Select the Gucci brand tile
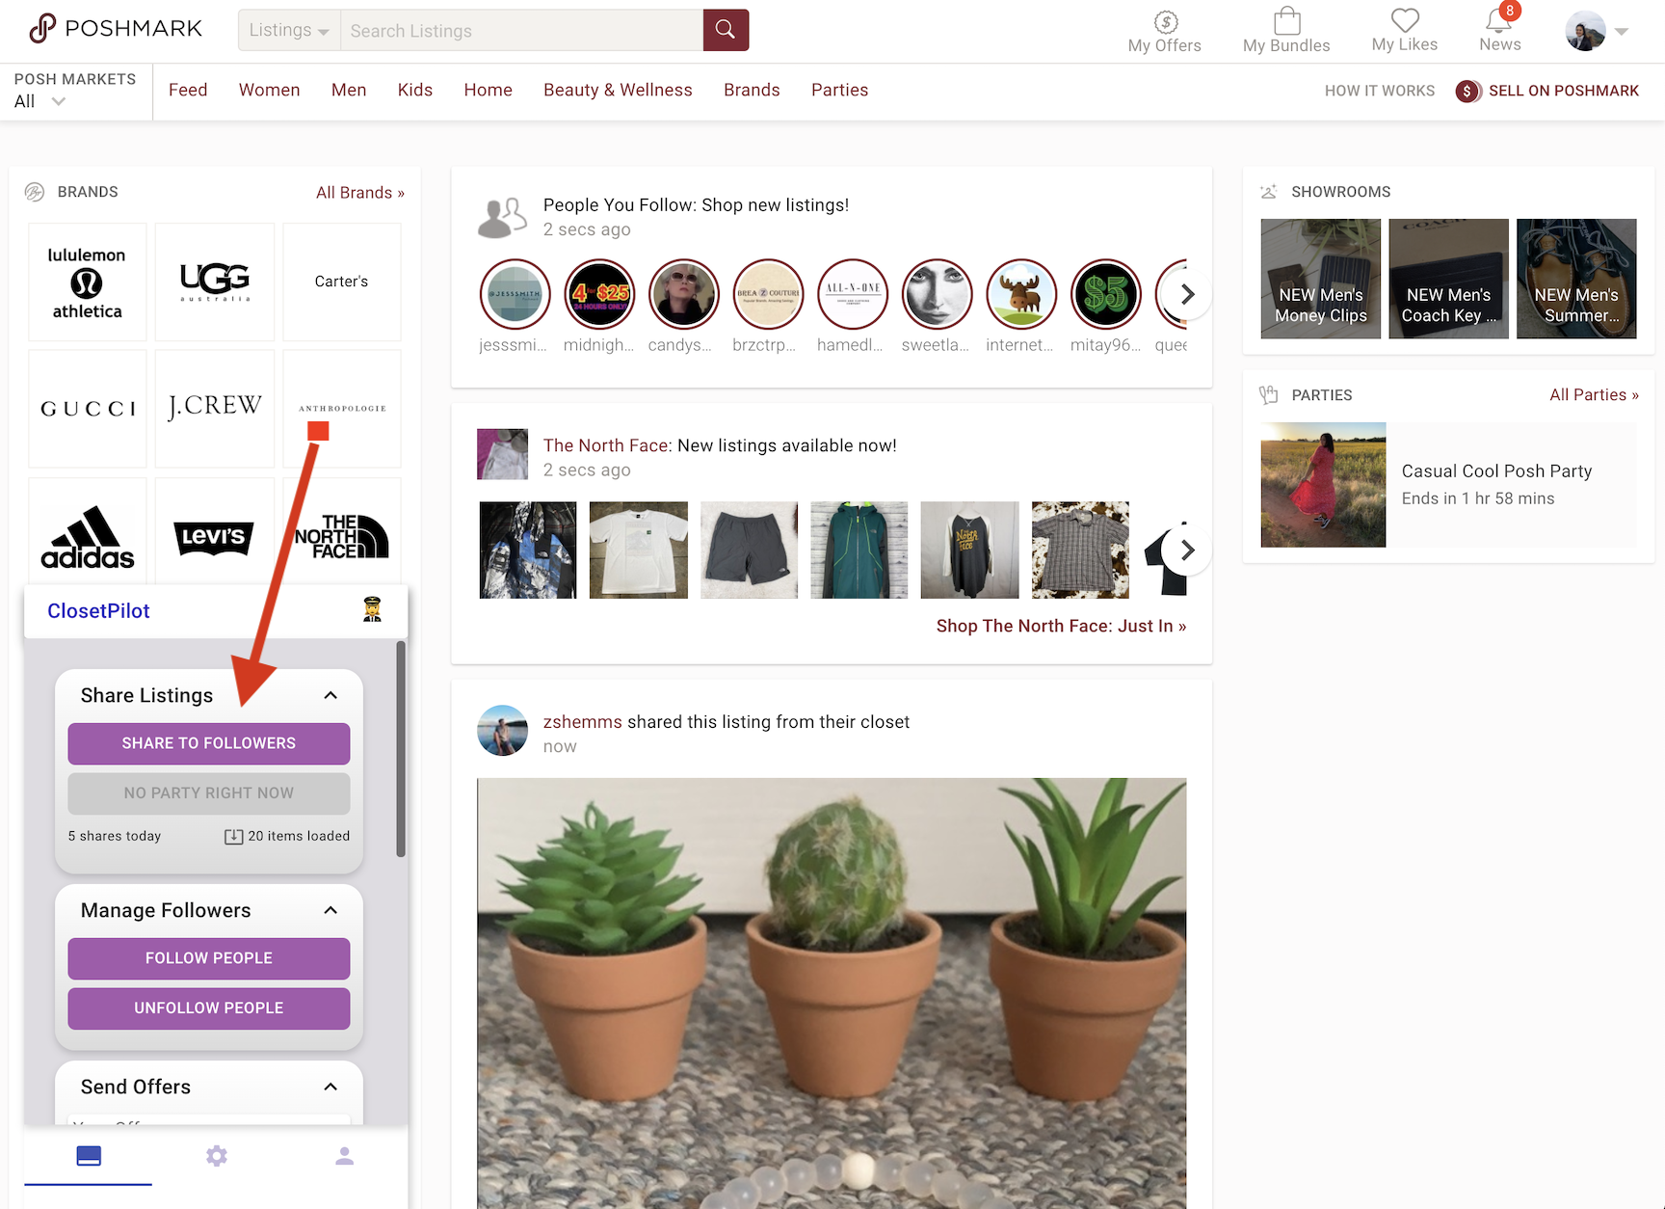Image resolution: width=1665 pixels, height=1209 pixels. click(87, 409)
